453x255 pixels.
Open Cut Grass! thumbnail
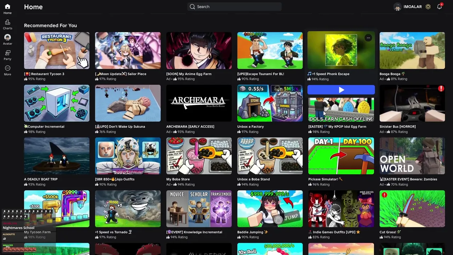click(x=412, y=209)
